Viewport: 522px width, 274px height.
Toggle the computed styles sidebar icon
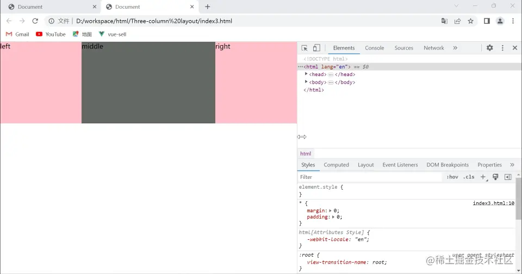[x=508, y=177]
